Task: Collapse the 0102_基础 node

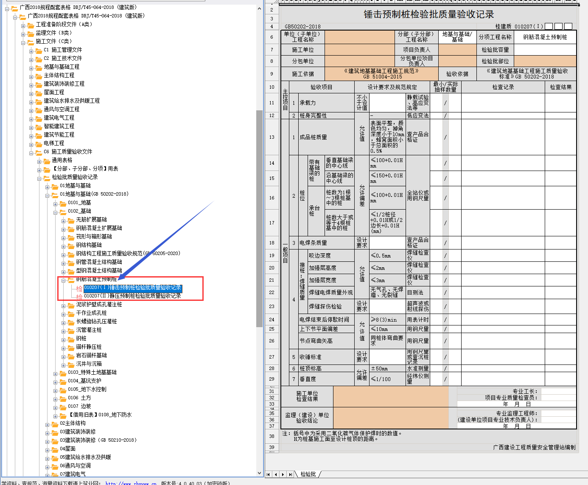Action: click(56, 212)
